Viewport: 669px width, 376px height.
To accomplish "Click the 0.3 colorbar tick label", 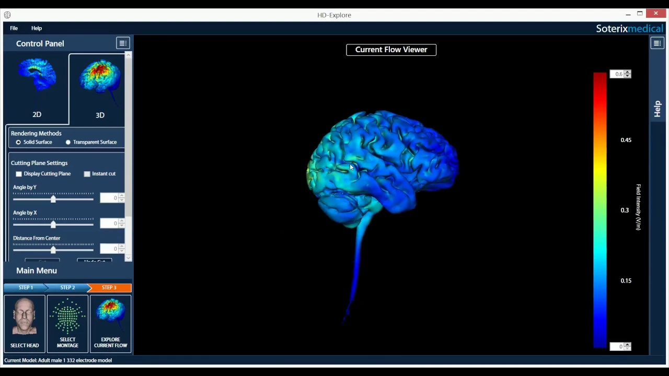I will (x=625, y=210).
